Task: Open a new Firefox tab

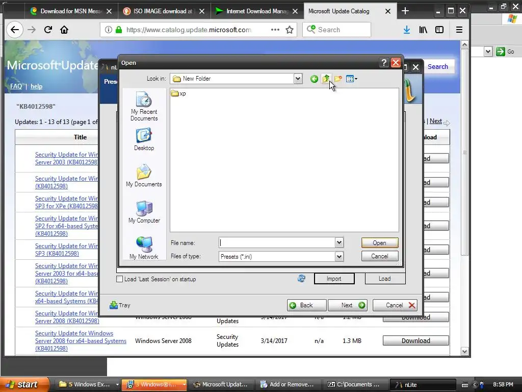Action: click(405, 11)
